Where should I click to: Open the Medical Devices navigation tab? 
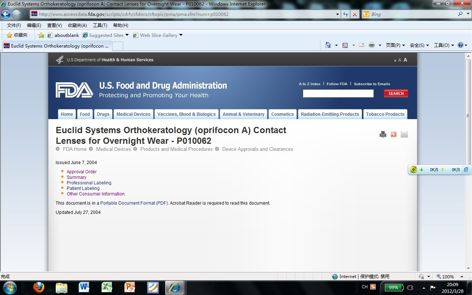coord(133,114)
